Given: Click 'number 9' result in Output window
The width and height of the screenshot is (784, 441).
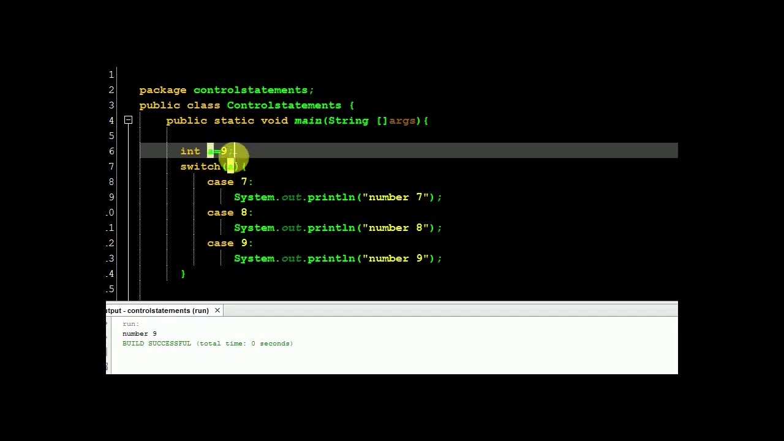Looking at the screenshot, I should click(139, 334).
